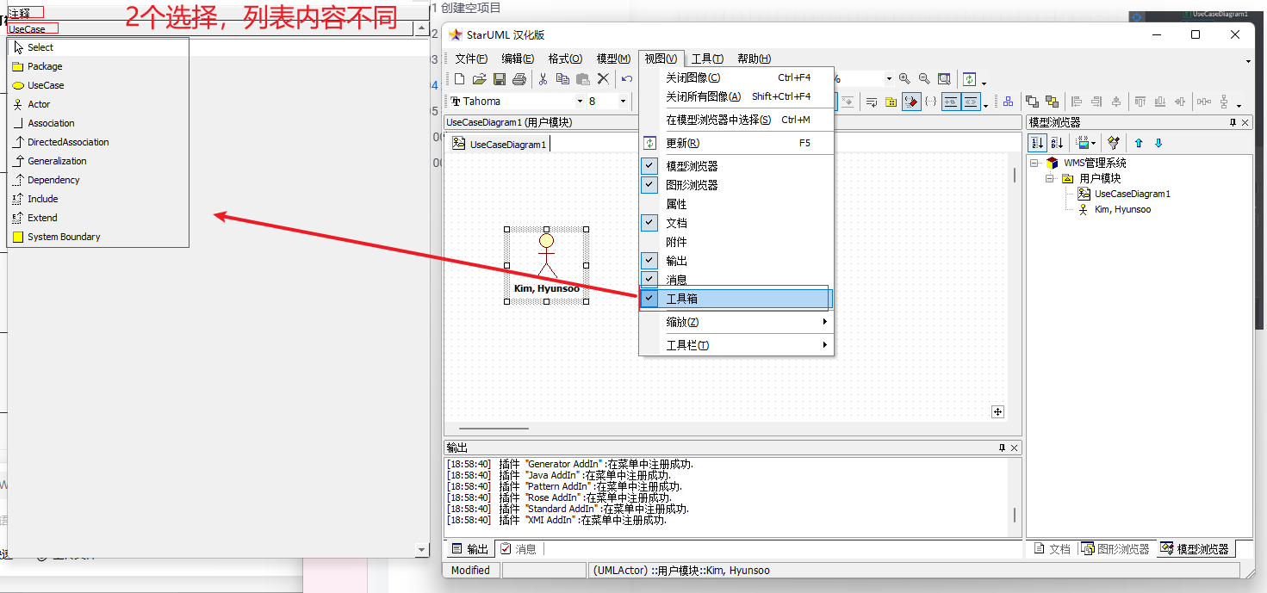This screenshot has height=593, width=1267.
Task: Select Kim, Hyunsoo in model tree
Action: click(x=1122, y=209)
